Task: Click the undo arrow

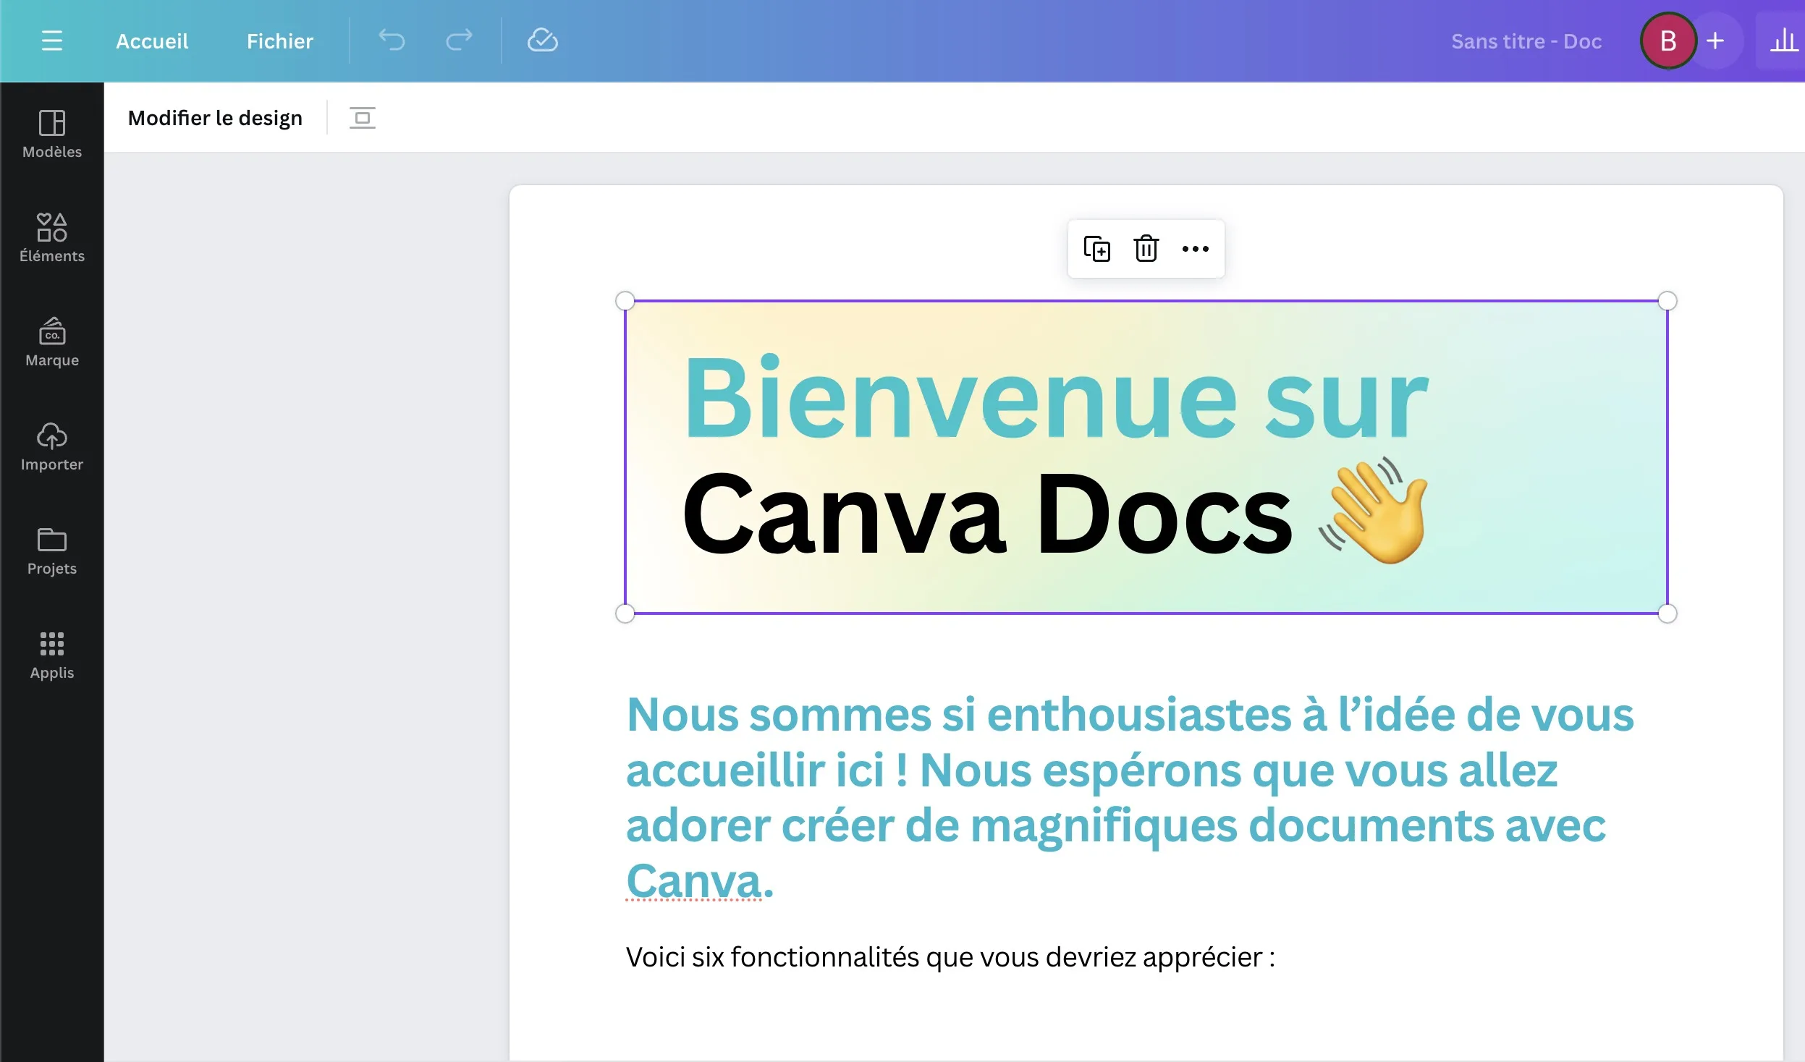Action: coord(392,41)
